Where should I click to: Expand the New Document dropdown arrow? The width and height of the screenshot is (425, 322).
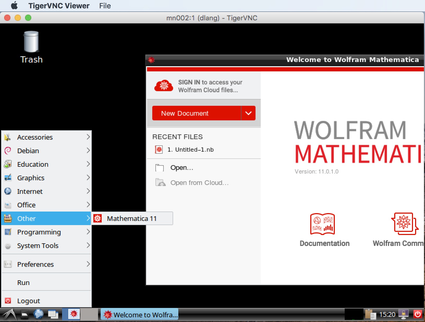248,113
